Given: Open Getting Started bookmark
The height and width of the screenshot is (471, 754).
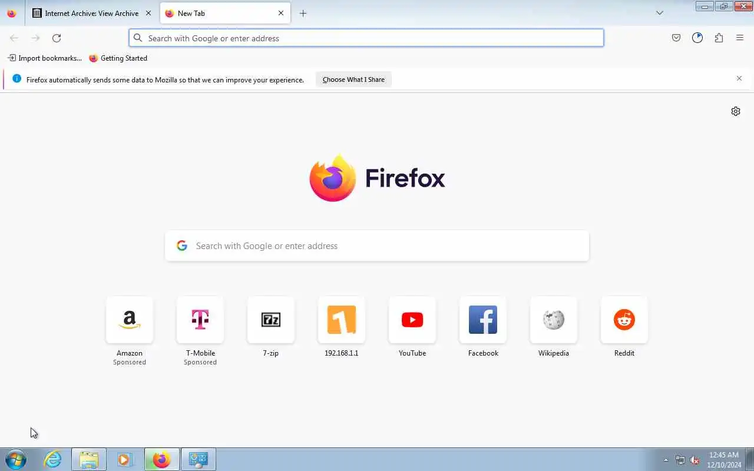Looking at the screenshot, I should [x=118, y=58].
